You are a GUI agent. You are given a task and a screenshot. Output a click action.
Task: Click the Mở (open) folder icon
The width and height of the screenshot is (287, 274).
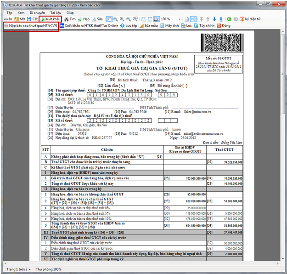(x=17, y=19)
